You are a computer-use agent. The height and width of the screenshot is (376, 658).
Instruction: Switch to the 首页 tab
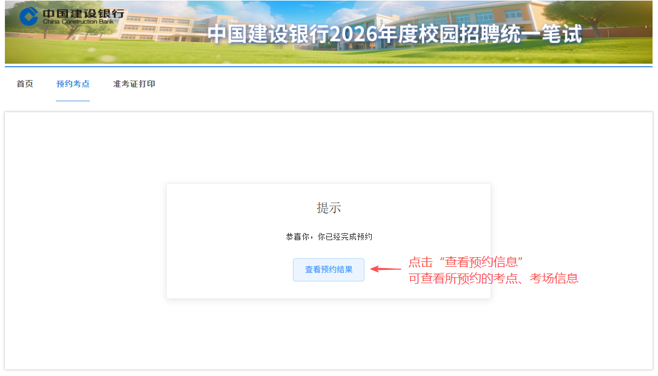(24, 84)
